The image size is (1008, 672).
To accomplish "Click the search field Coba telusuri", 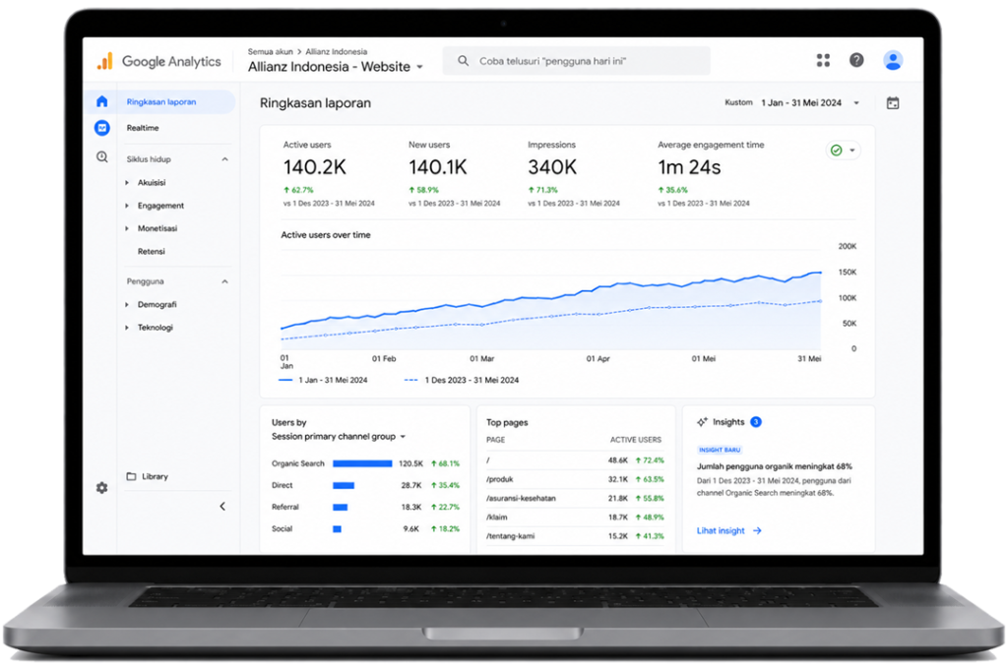I will (577, 61).
